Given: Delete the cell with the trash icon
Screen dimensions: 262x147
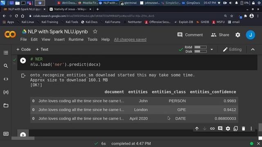Looking at the screenshot, I should click(x=244, y=129).
